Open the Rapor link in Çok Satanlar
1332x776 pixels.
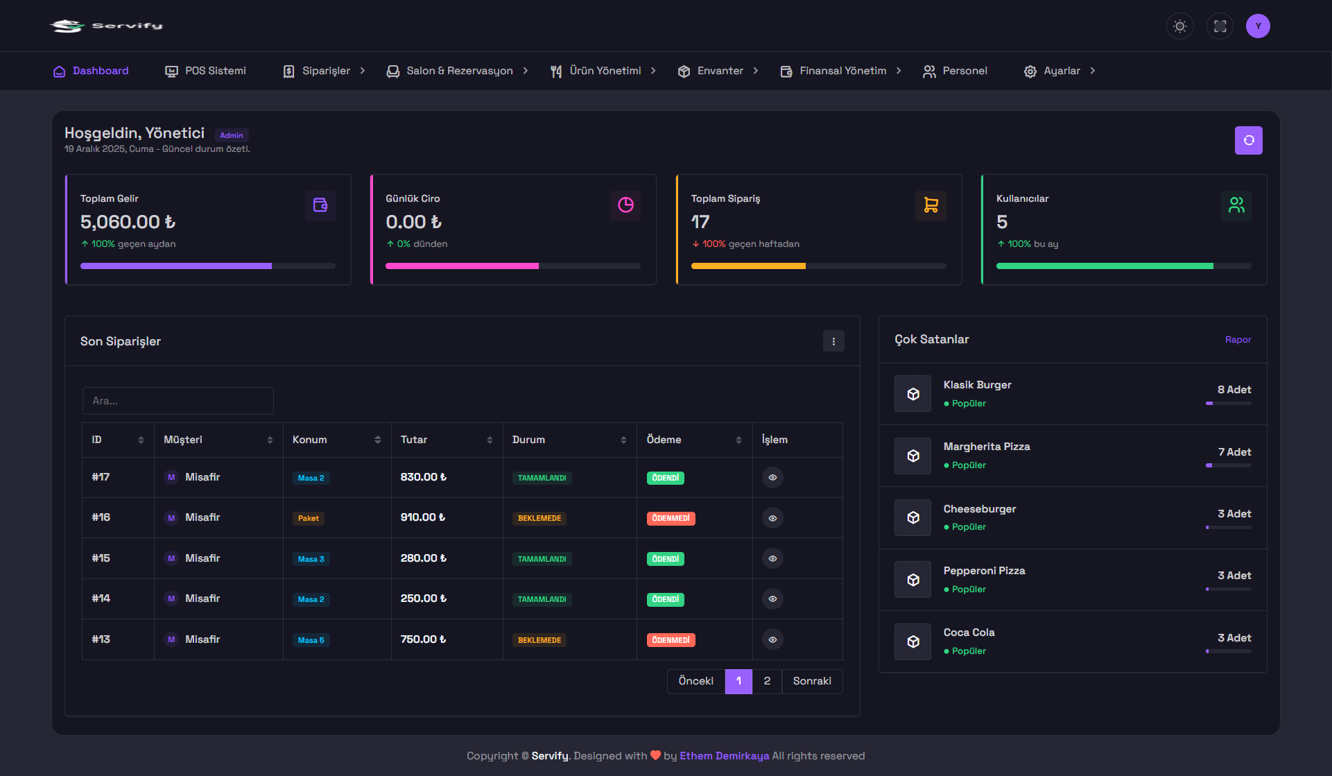pos(1238,340)
